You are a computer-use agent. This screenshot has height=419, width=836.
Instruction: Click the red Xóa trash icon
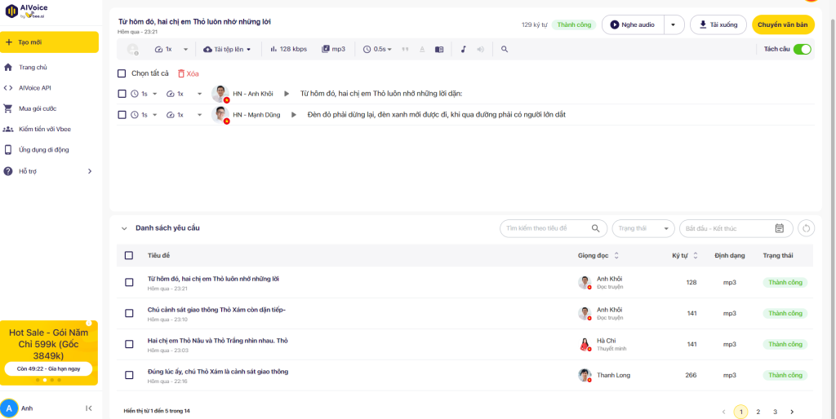[181, 73]
